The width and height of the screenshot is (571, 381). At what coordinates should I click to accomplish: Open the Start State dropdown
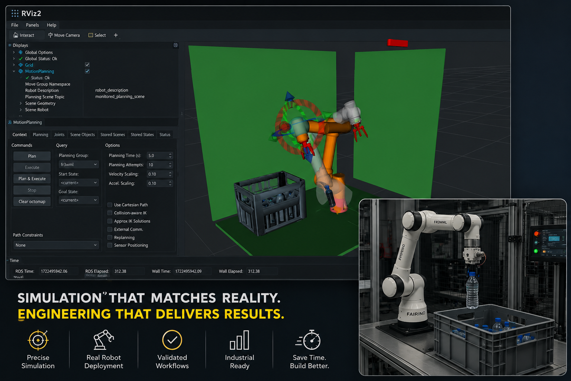coord(79,183)
